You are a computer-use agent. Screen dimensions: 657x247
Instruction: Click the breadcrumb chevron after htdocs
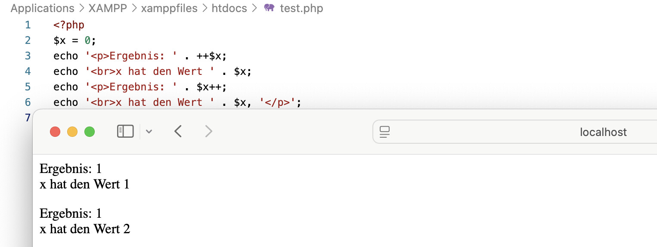255,8
